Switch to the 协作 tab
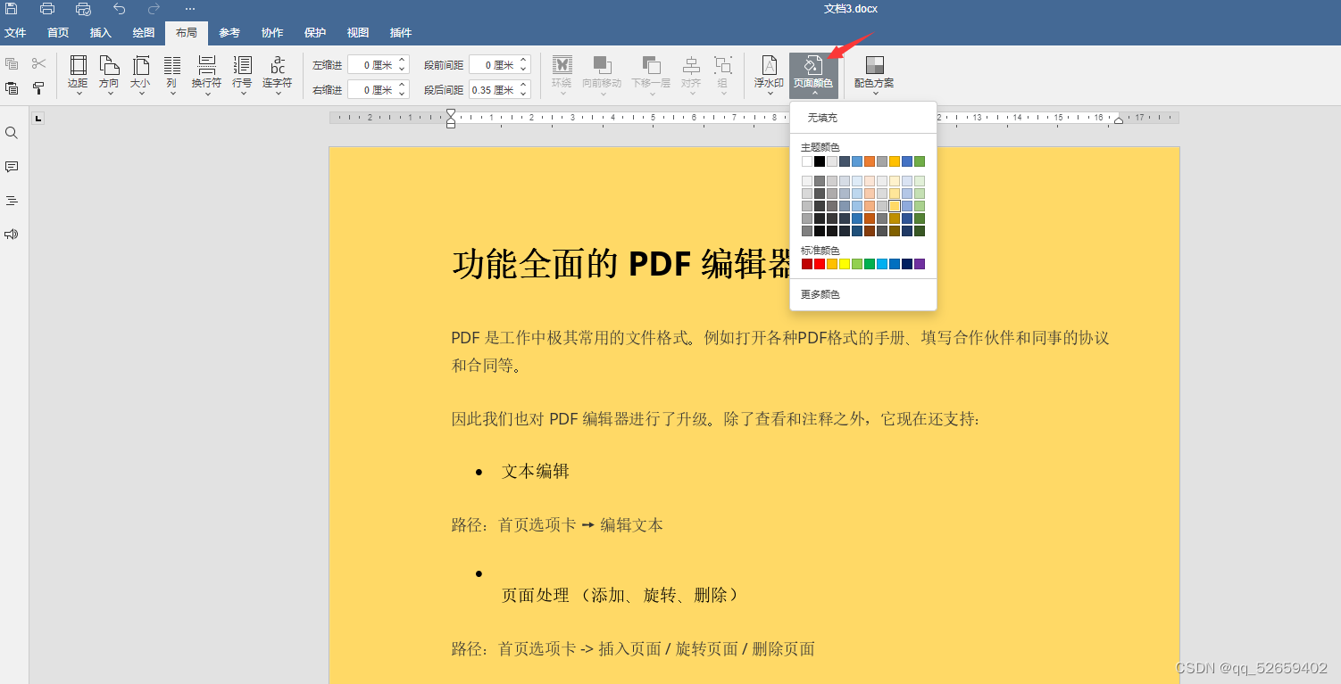The image size is (1341, 684). click(272, 33)
